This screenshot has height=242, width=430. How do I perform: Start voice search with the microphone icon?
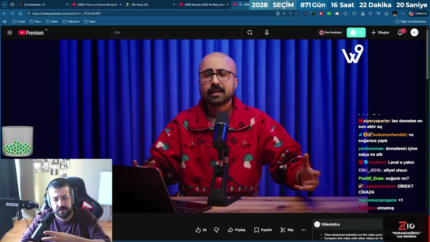tap(267, 33)
